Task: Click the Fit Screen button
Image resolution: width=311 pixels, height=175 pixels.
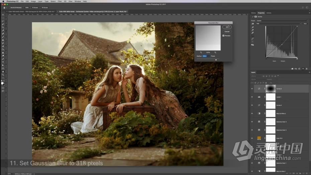Action: (x=35, y=8)
